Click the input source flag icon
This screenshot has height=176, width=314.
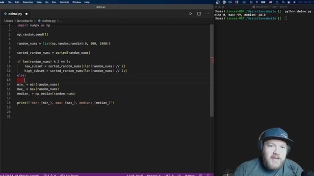(x=270, y=2)
